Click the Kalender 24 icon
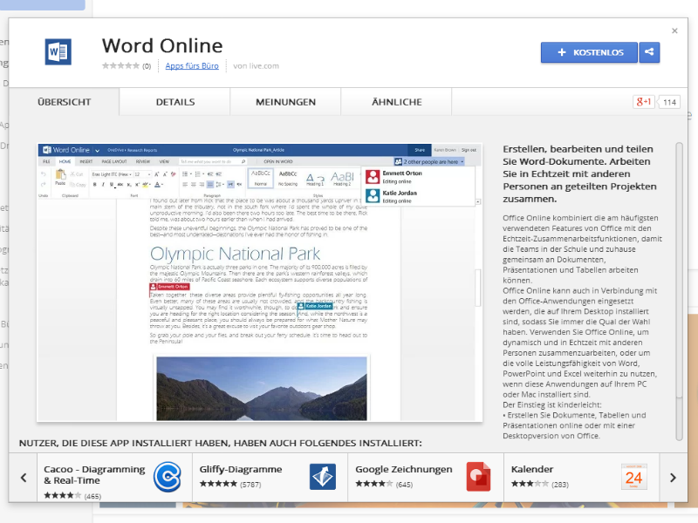This screenshot has width=698, height=523. click(x=634, y=477)
